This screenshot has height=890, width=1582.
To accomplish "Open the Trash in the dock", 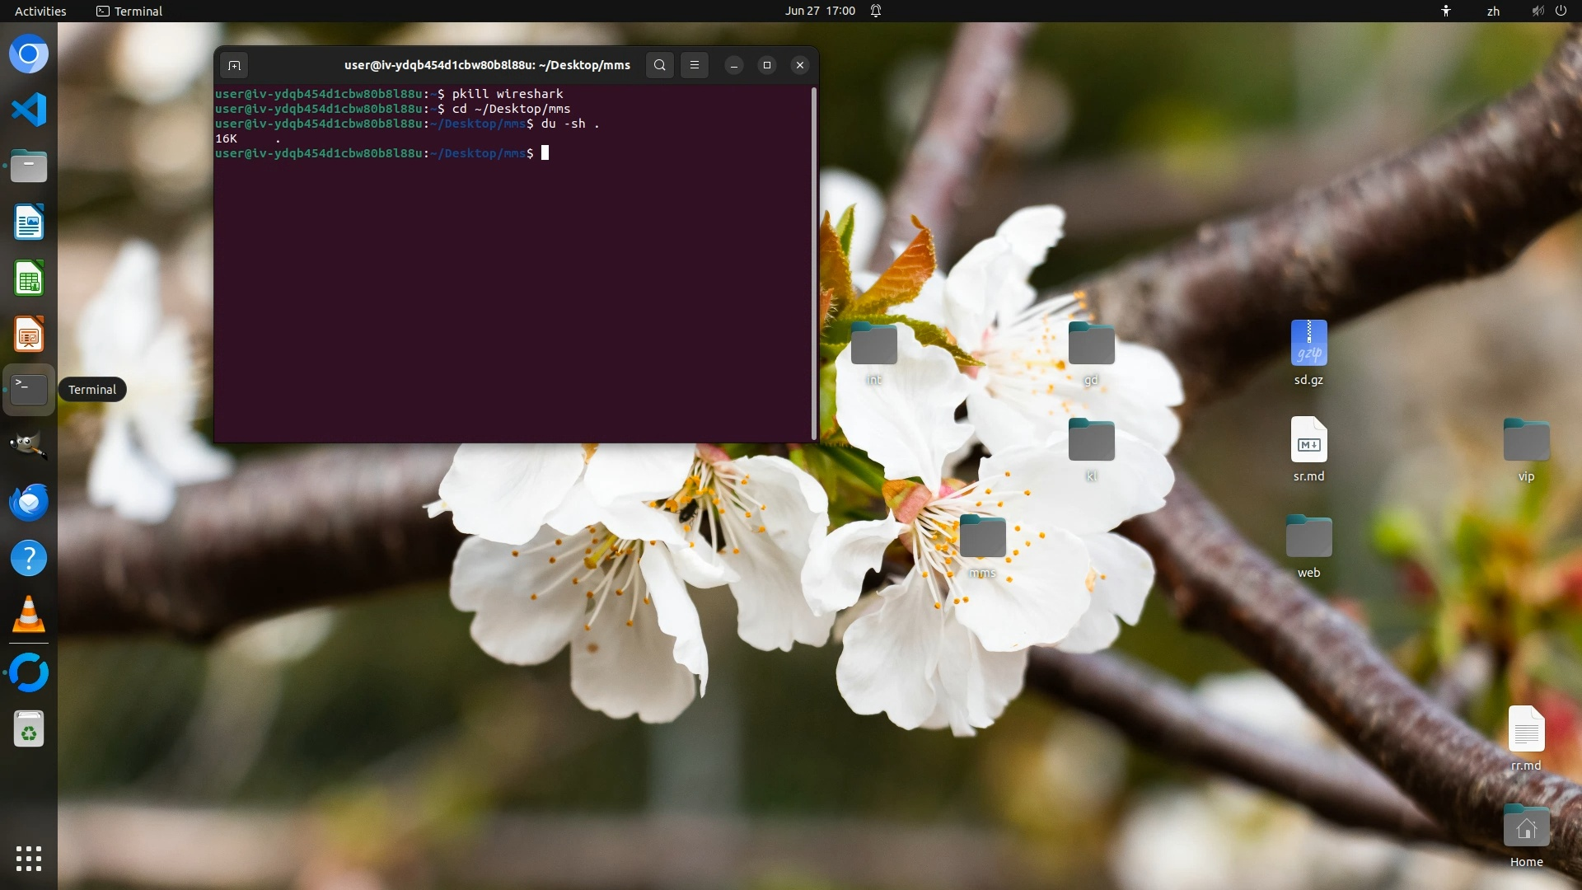I will click(x=29, y=729).
